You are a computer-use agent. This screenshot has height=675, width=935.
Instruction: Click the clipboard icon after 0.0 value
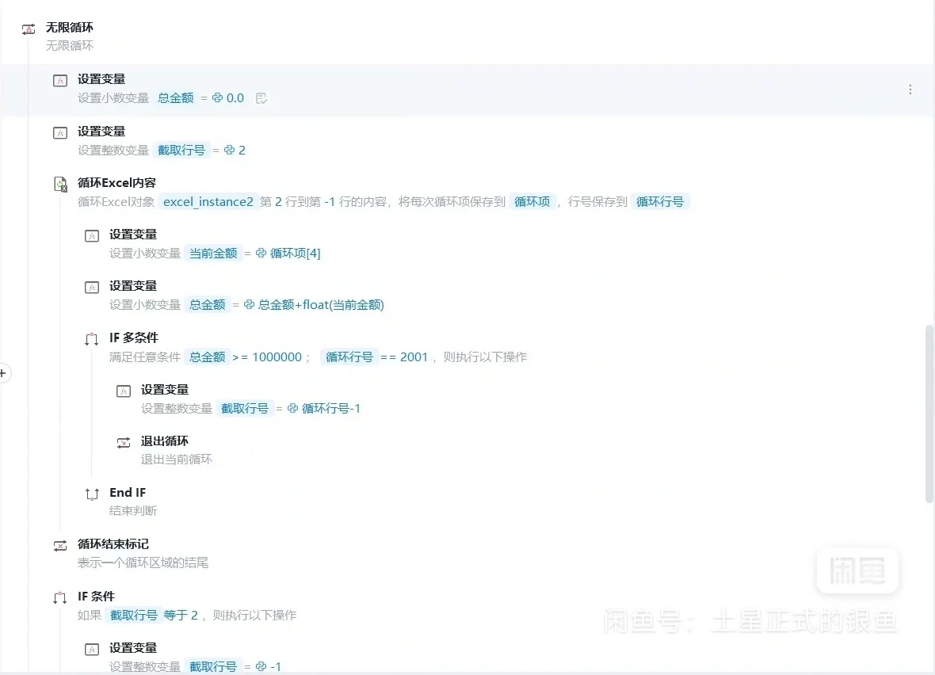coord(261,97)
